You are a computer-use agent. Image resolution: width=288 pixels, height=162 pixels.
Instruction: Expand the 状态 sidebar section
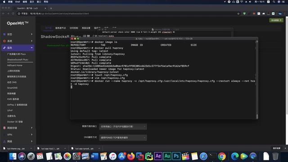click(18, 34)
